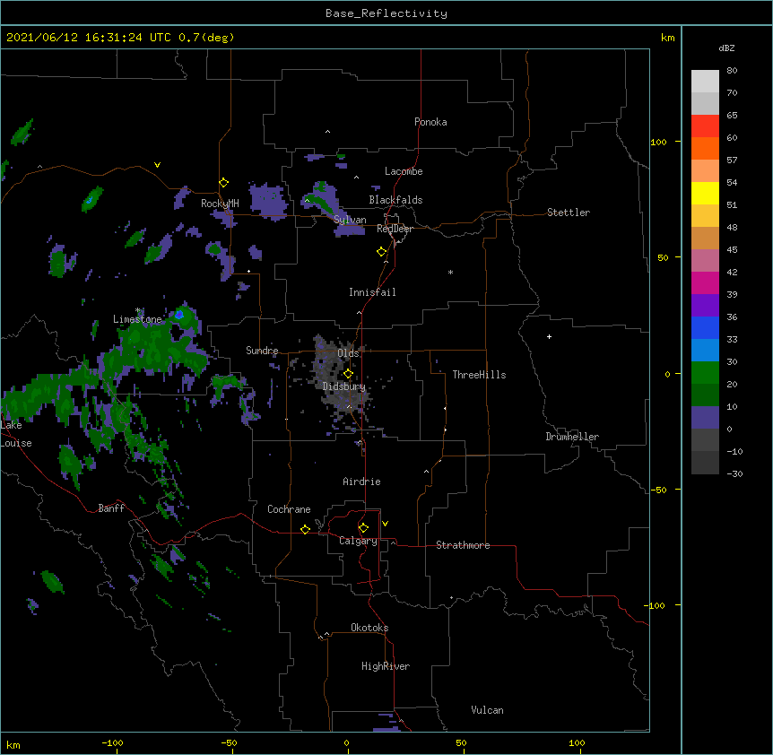Pick the purple 36-39 dBZ legend swatch

coord(705,306)
